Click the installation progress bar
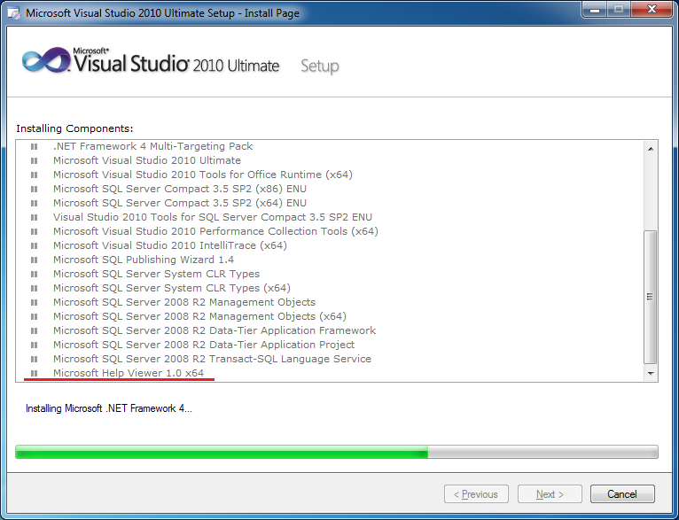 pos(337,452)
